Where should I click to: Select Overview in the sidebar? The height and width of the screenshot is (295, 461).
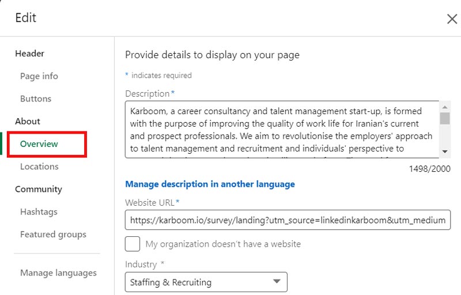39,144
